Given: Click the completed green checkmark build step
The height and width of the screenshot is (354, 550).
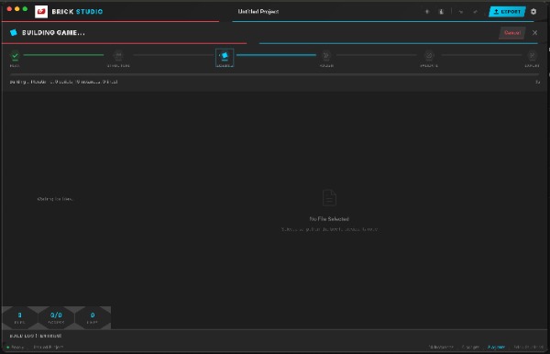Looking at the screenshot, I should click(x=15, y=55).
